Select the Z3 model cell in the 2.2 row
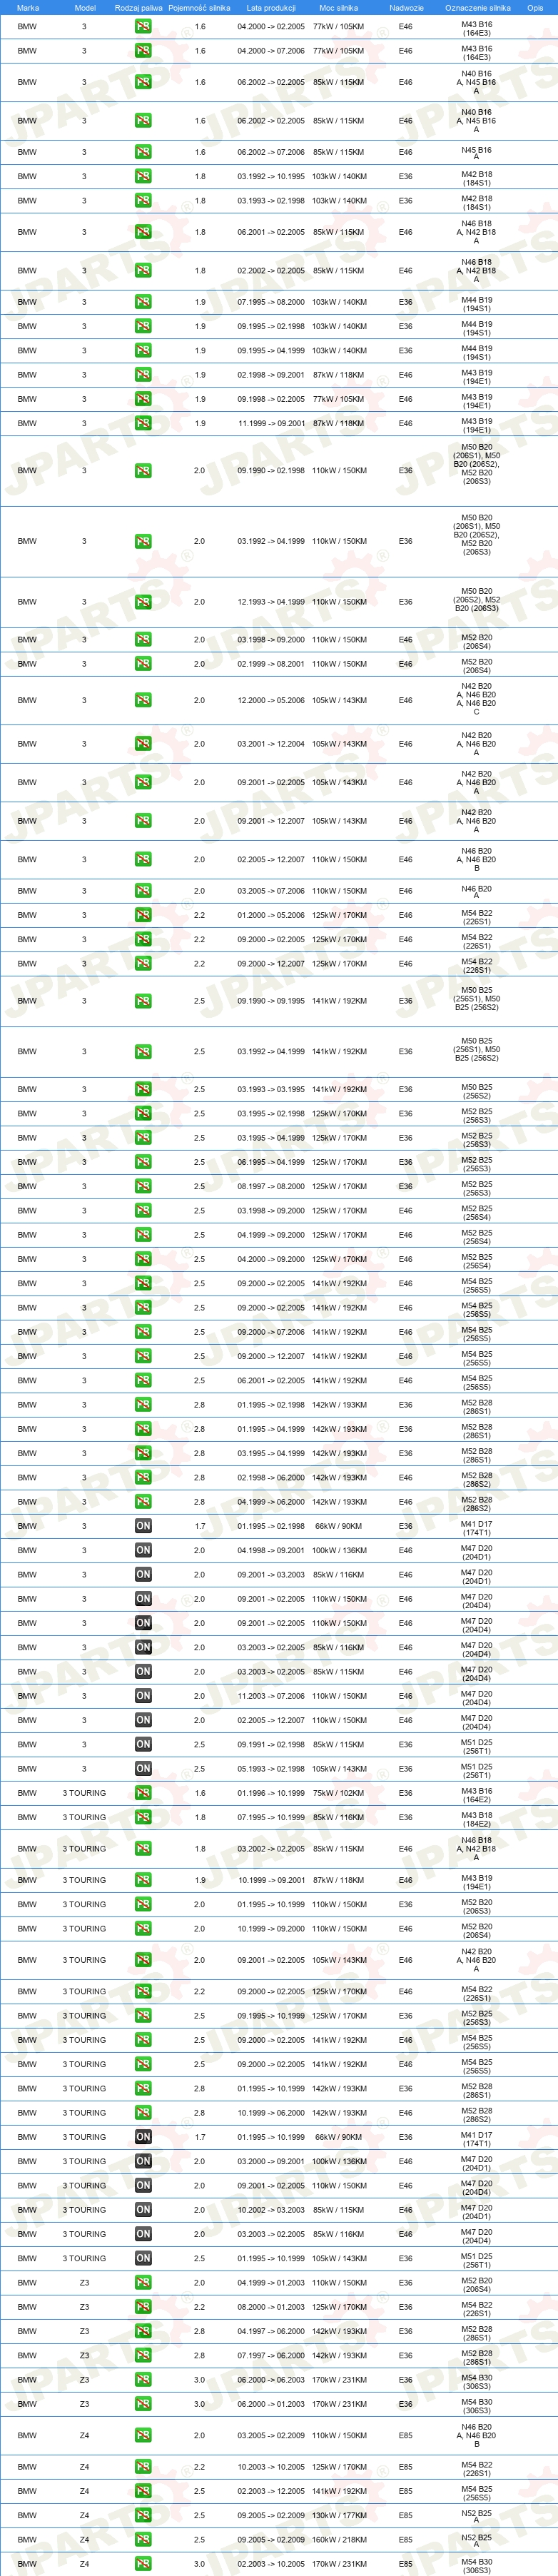The image size is (558, 2576). (84, 2307)
